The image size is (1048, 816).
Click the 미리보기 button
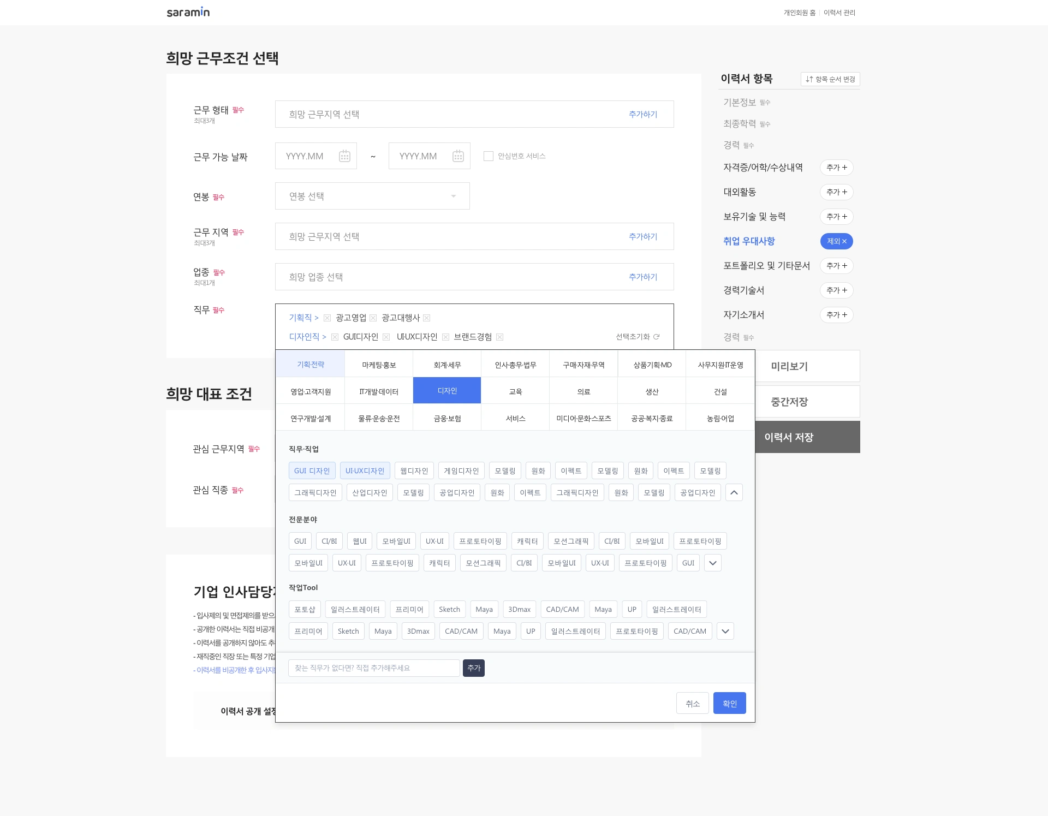coord(807,366)
